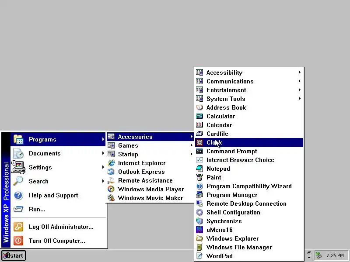Expand the System Tools submenu arrow
This screenshot has height=262, width=350.
tap(300, 99)
